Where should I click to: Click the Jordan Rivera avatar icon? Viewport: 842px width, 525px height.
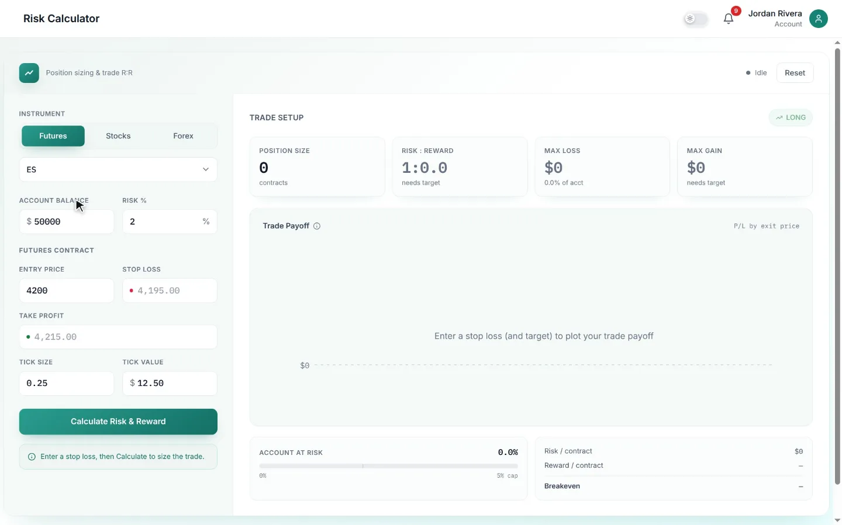click(819, 19)
